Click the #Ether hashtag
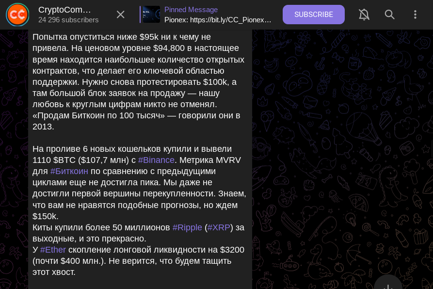 pos(53,250)
